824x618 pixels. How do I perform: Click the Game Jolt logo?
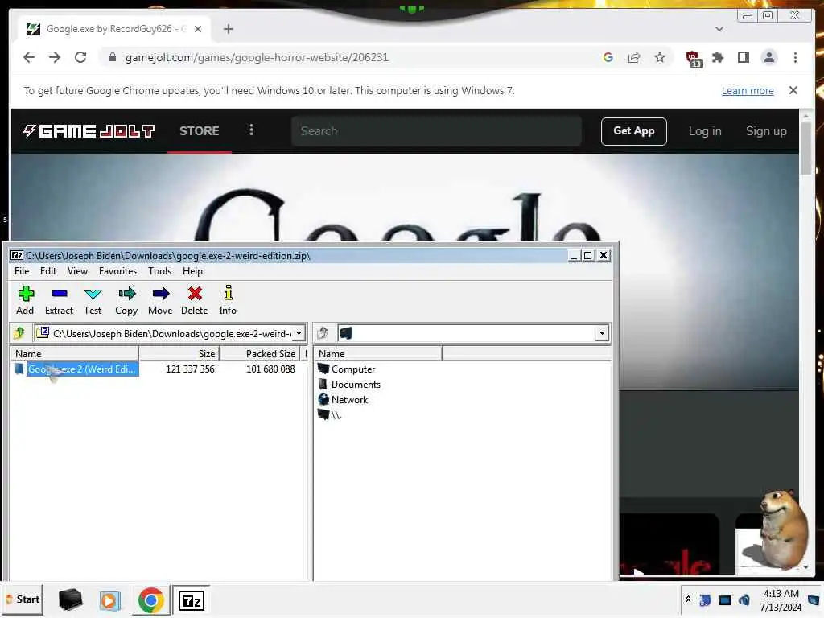coord(89,131)
